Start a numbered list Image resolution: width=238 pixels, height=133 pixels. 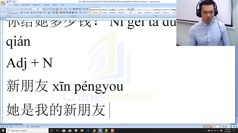point(65,9)
